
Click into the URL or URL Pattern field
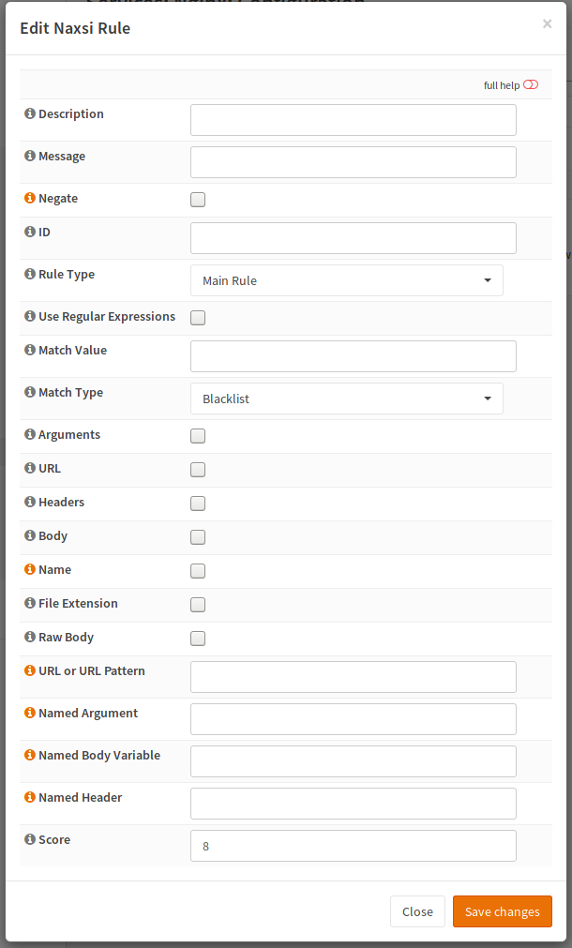[x=353, y=677]
